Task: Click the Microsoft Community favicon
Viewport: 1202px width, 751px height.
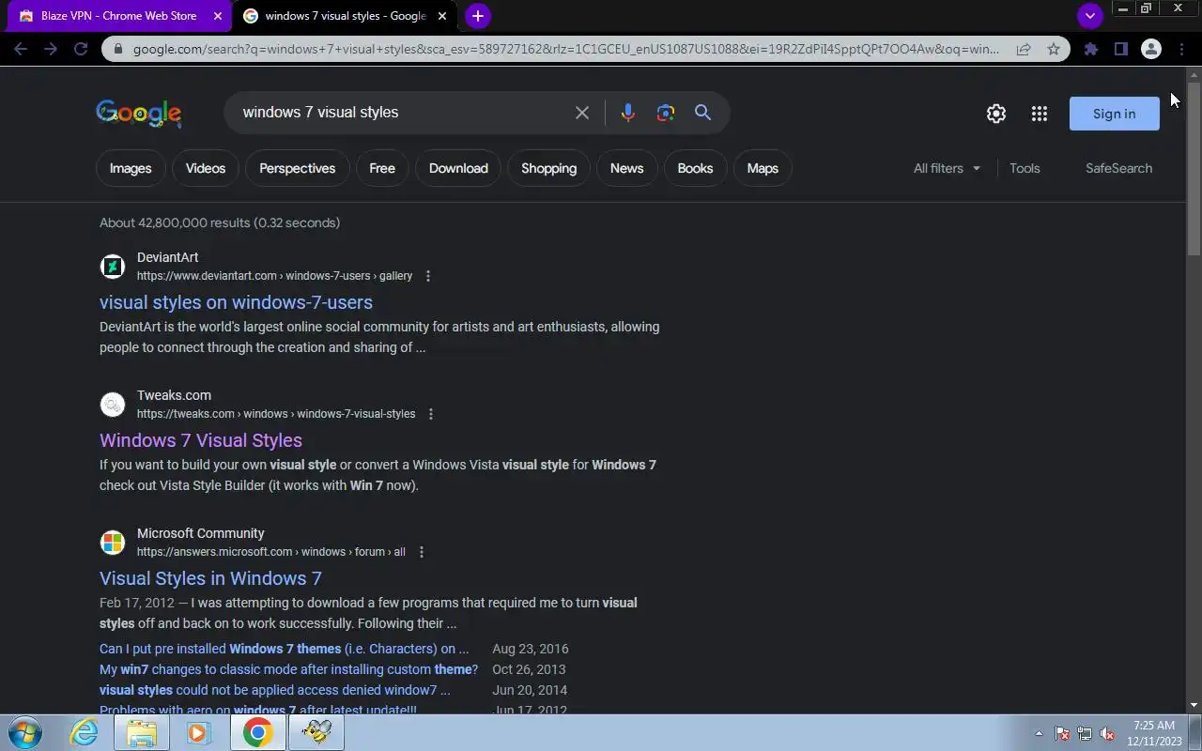Action: 113,543
